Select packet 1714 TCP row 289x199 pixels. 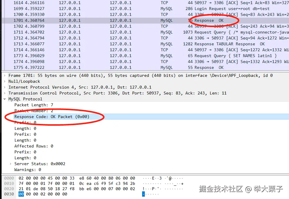(145, 50)
